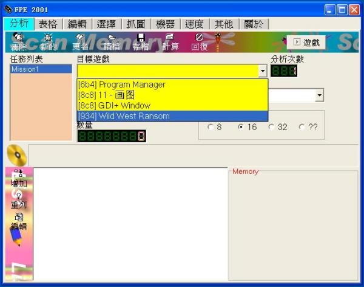Switch to the 表格 tab
Viewport: 364px width, 287px height.
point(48,24)
